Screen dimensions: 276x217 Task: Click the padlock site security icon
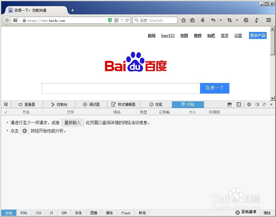(x=24, y=21)
